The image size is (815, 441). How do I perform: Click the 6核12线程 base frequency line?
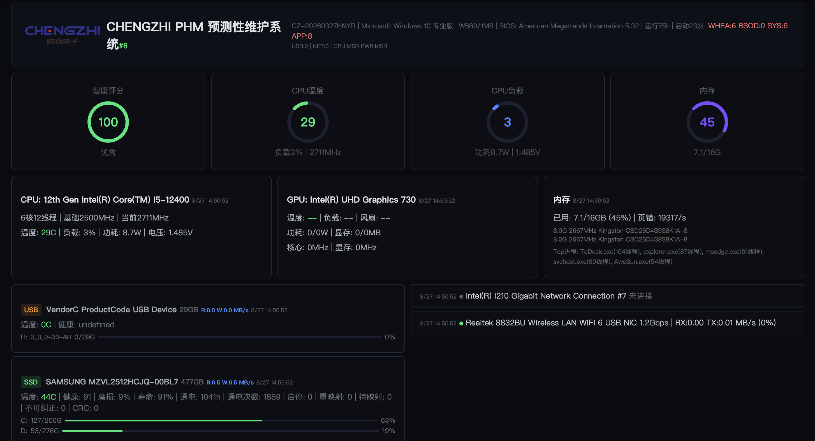(x=95, y=218)
